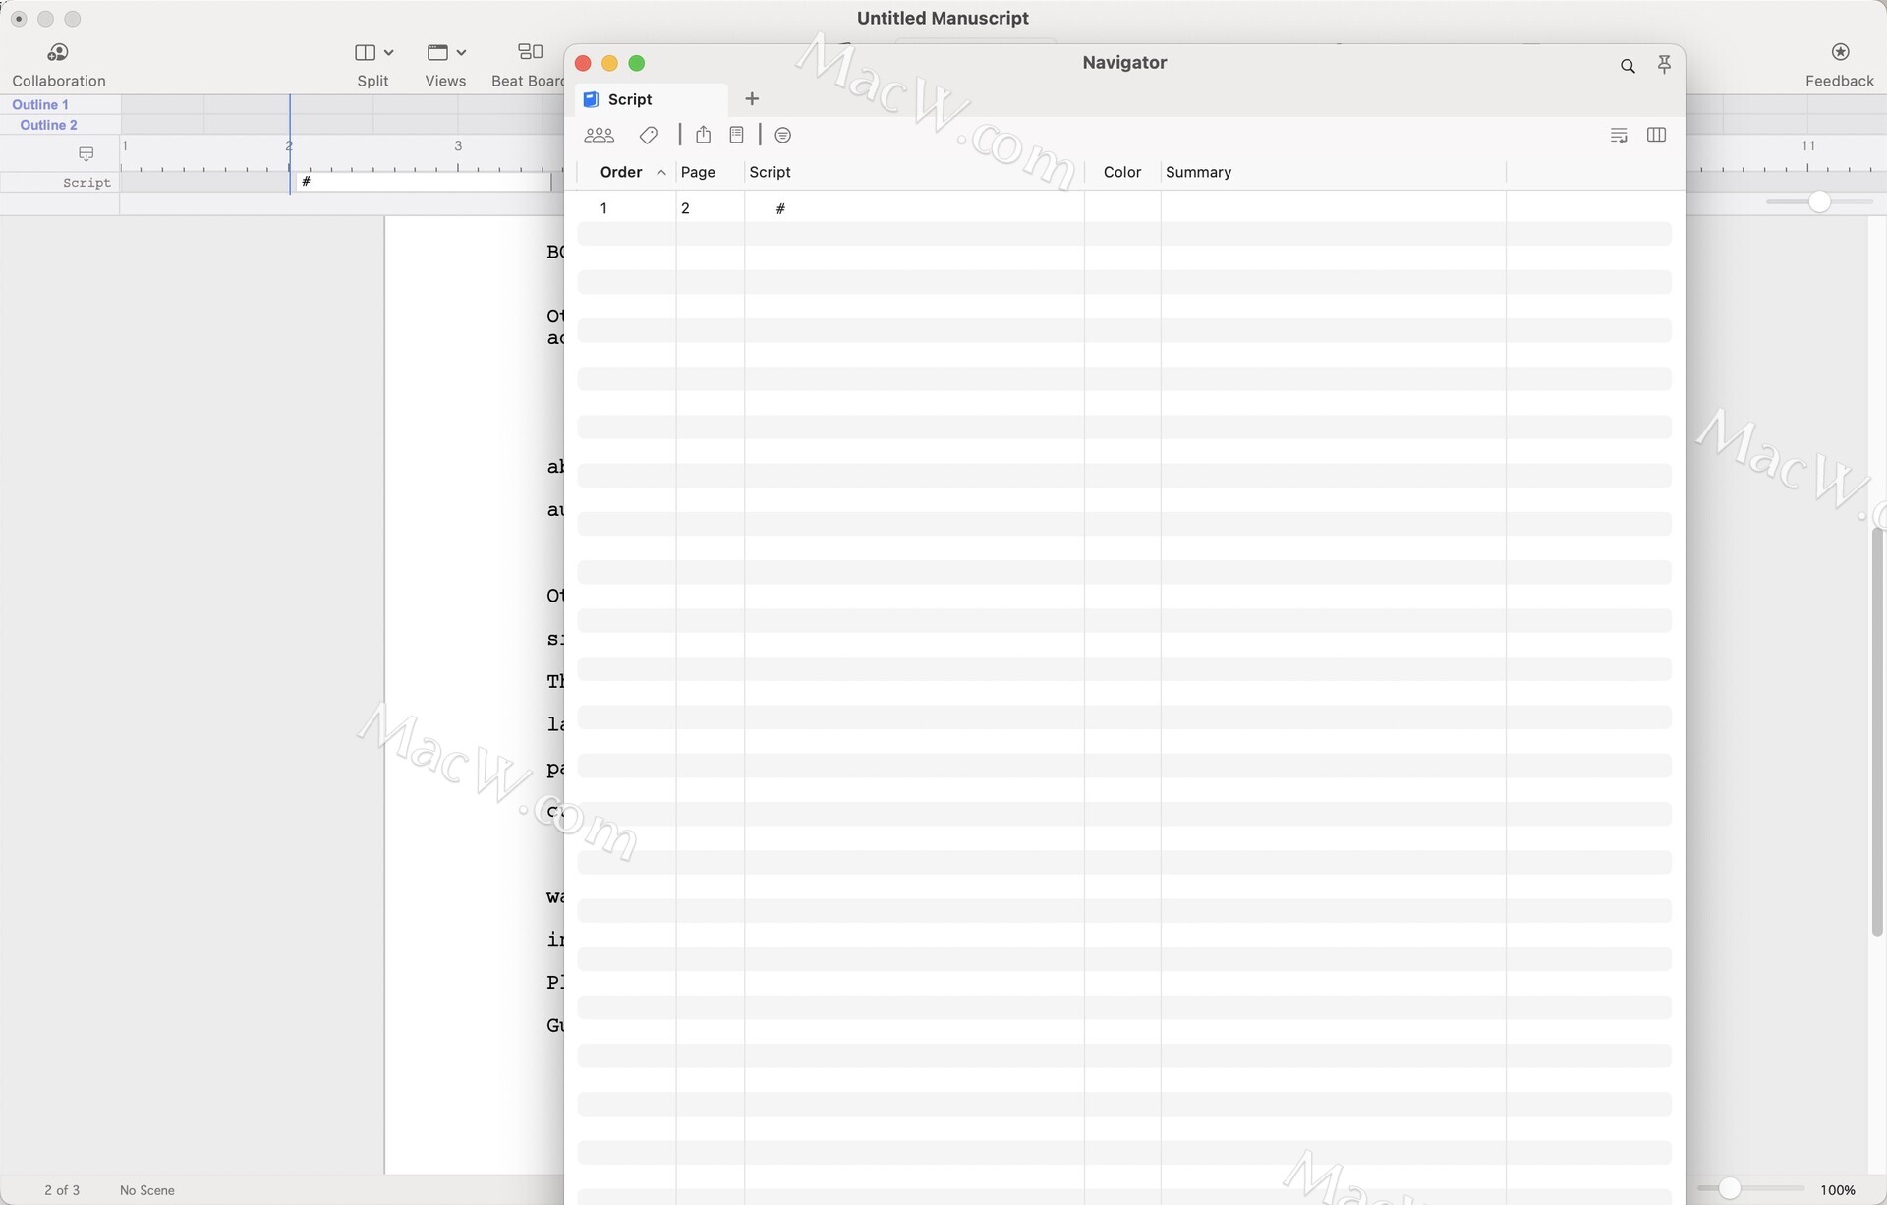1887x1205 pixels.
Task: Open Collaboration in the main toolbar
Action: pyautogui.click(x=58, y=65)
